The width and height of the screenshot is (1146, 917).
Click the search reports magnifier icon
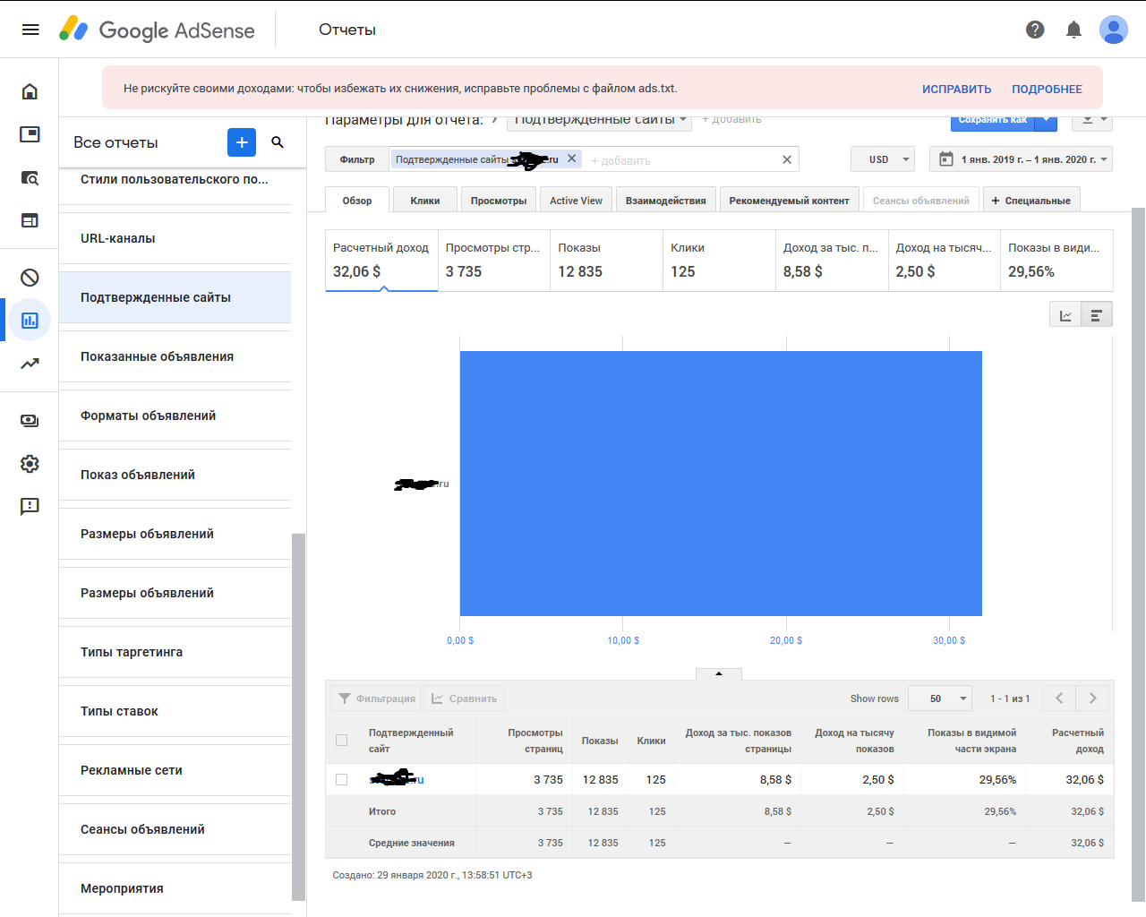[278, 142]
